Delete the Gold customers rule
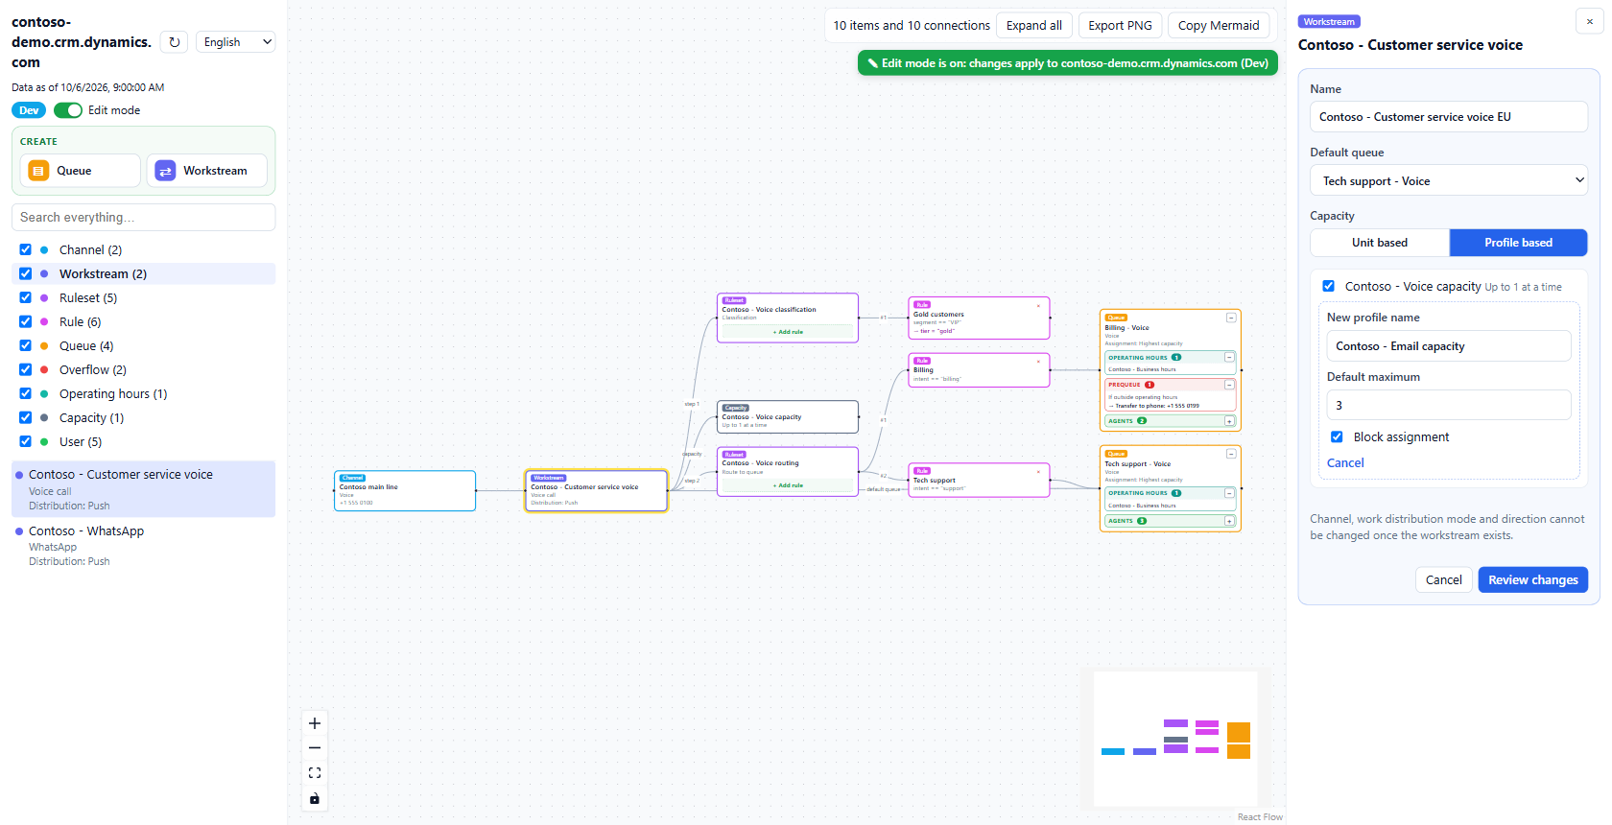 tap(1038, 306)
